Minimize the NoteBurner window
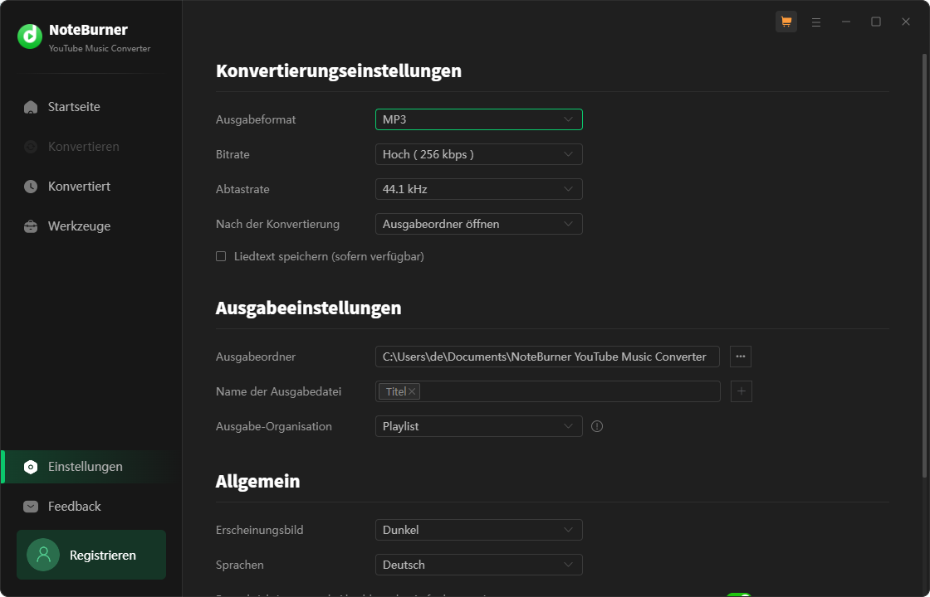 846,22
